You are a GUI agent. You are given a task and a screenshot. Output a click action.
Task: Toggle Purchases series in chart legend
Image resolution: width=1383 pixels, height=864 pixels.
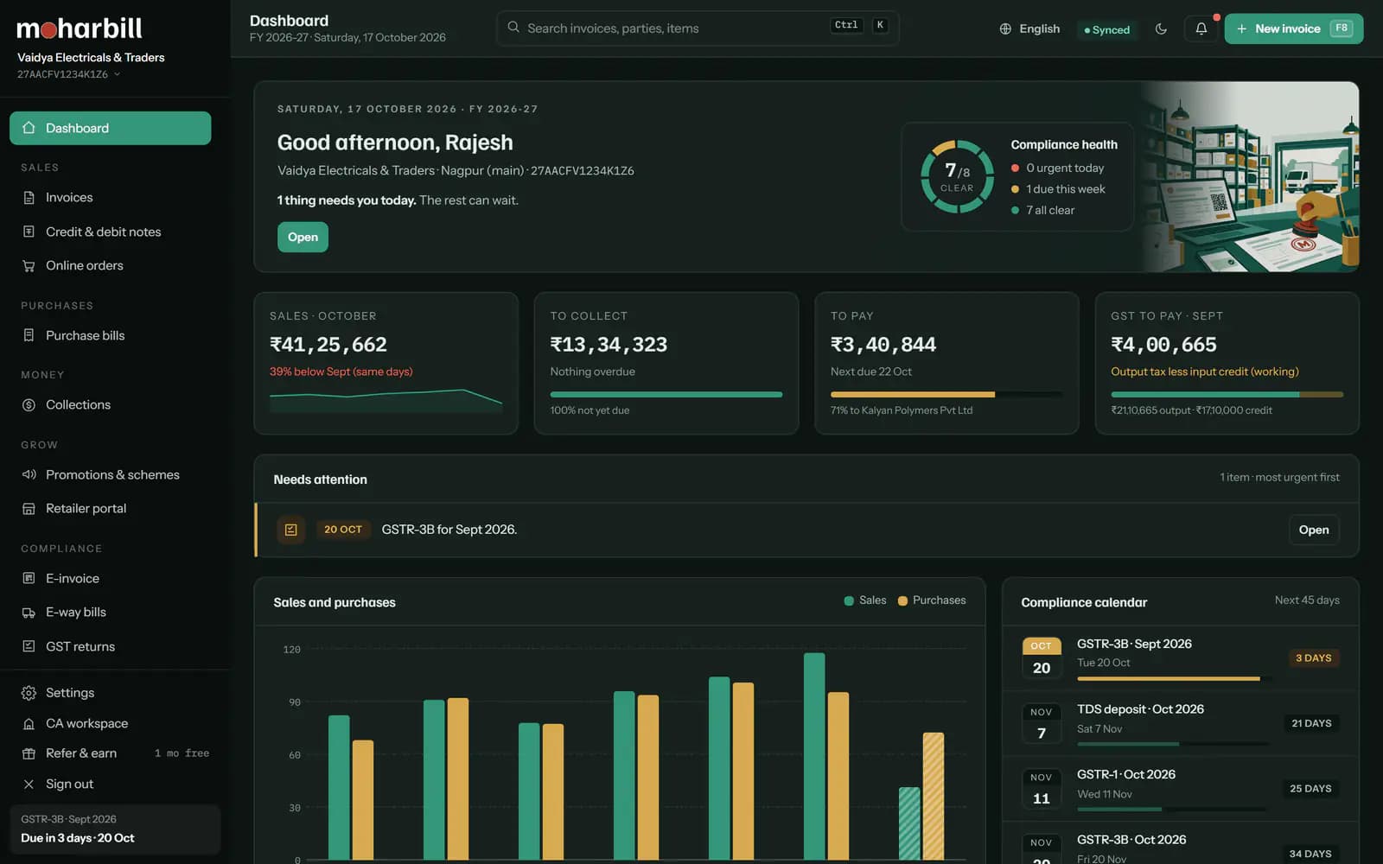(x=932, y=600)
